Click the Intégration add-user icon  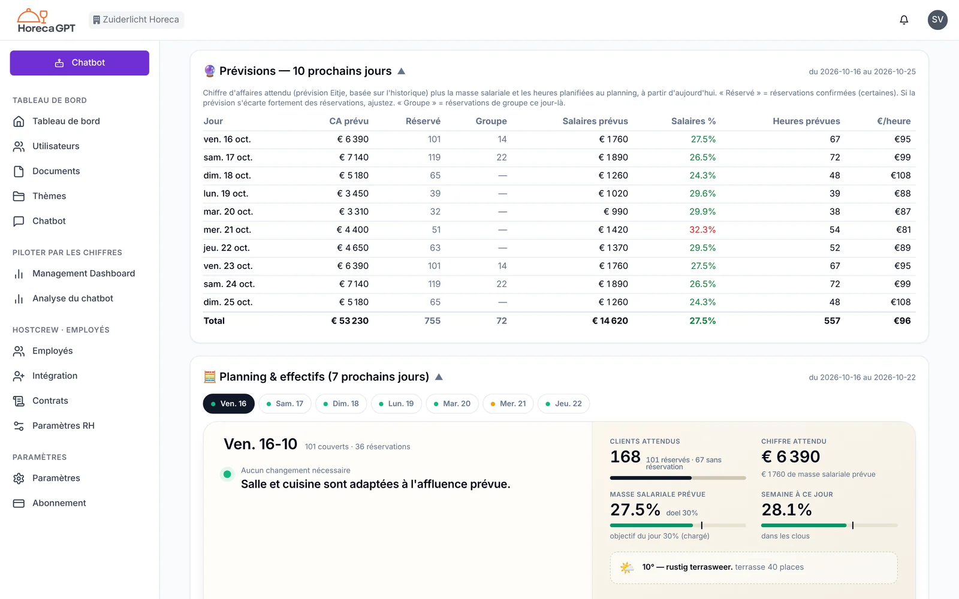(x=19, y=376)
